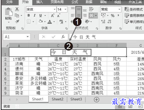Viewport: 144px width, 110px height.
Task: Align text left
Action: [73, 15]
